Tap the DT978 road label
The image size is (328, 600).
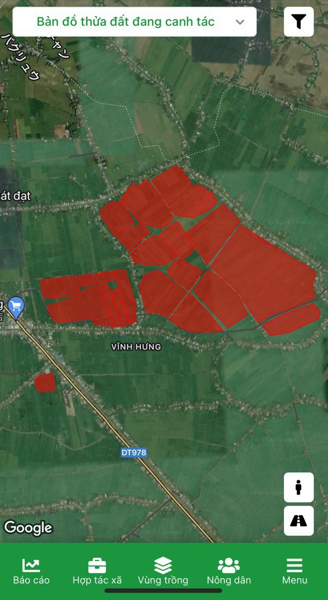coord(133,452)
